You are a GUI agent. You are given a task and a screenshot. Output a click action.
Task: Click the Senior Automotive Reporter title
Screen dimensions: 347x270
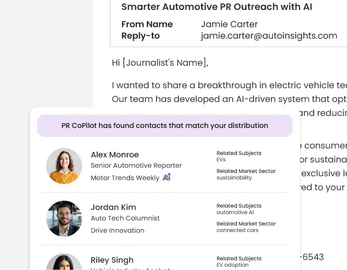coord(136,166)
